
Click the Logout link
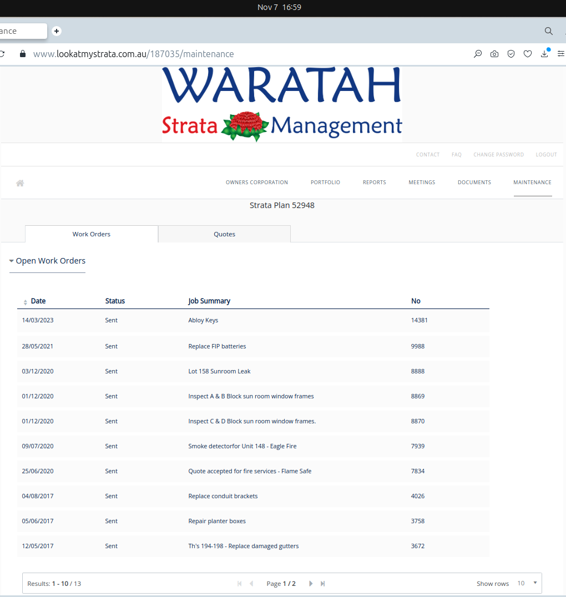click(546, 155)
